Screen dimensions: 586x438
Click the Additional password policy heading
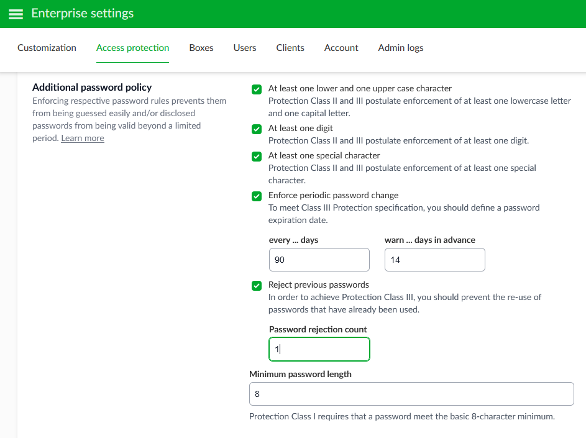click(x=92, y=88)
